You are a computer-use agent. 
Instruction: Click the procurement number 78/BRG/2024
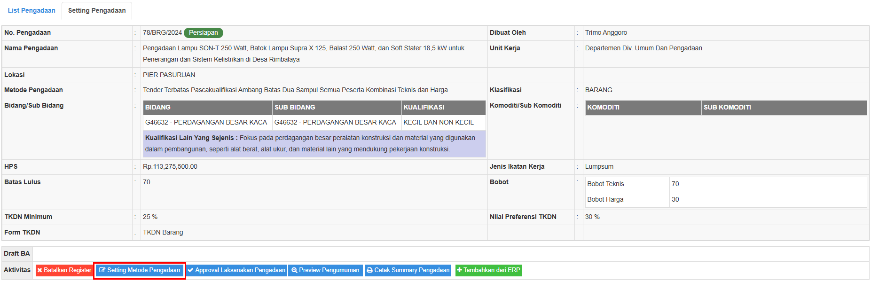point(162,32)
